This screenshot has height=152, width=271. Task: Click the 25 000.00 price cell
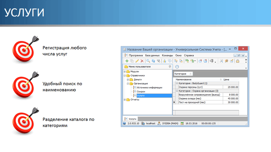(x=231, y=87)
